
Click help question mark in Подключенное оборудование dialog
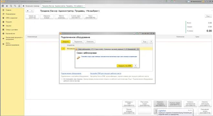click(x=151, y=42)
